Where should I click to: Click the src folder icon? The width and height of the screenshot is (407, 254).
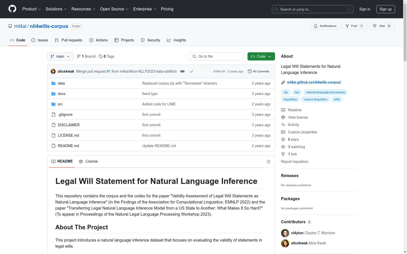pyautogui.click(x=53, y=104)
